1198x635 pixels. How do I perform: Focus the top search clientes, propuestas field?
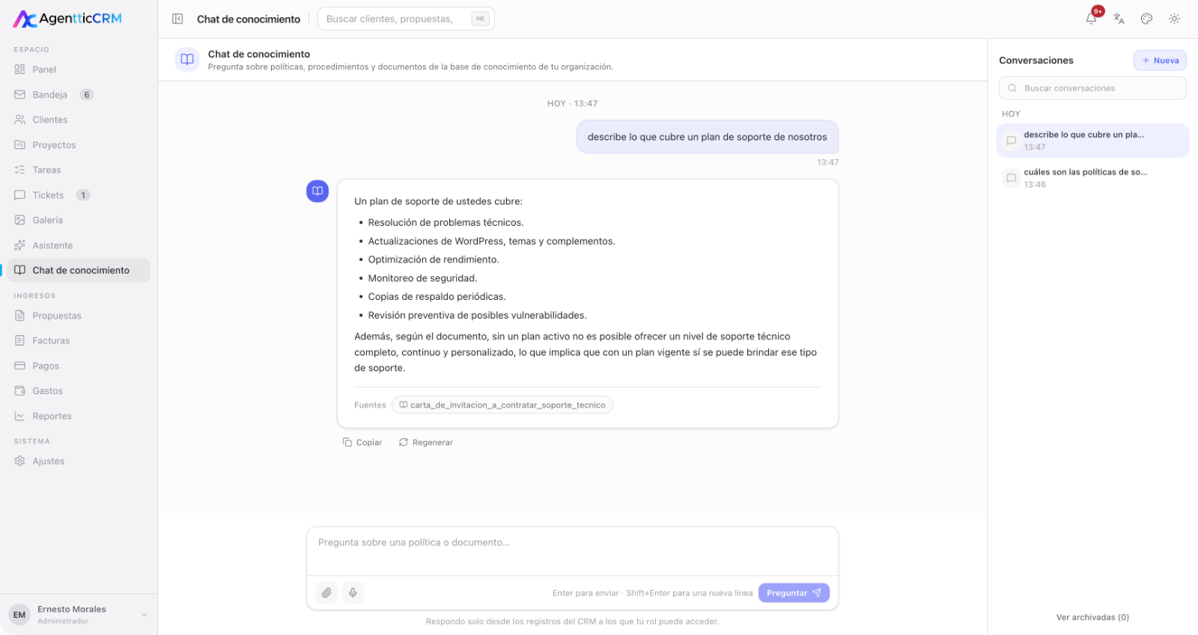pyautogui.click(x=406, y=19)
